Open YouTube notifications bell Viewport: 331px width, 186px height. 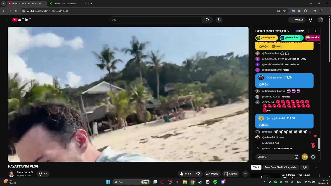click(311, 20)
